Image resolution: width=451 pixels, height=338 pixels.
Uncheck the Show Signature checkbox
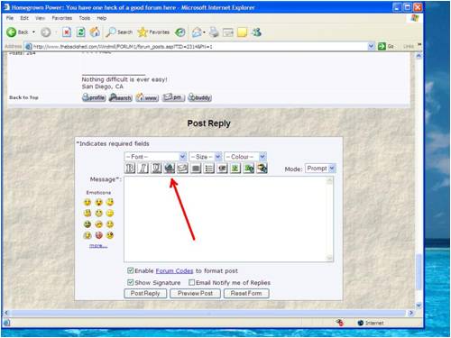pyautogui.click(x=130, y=282)
